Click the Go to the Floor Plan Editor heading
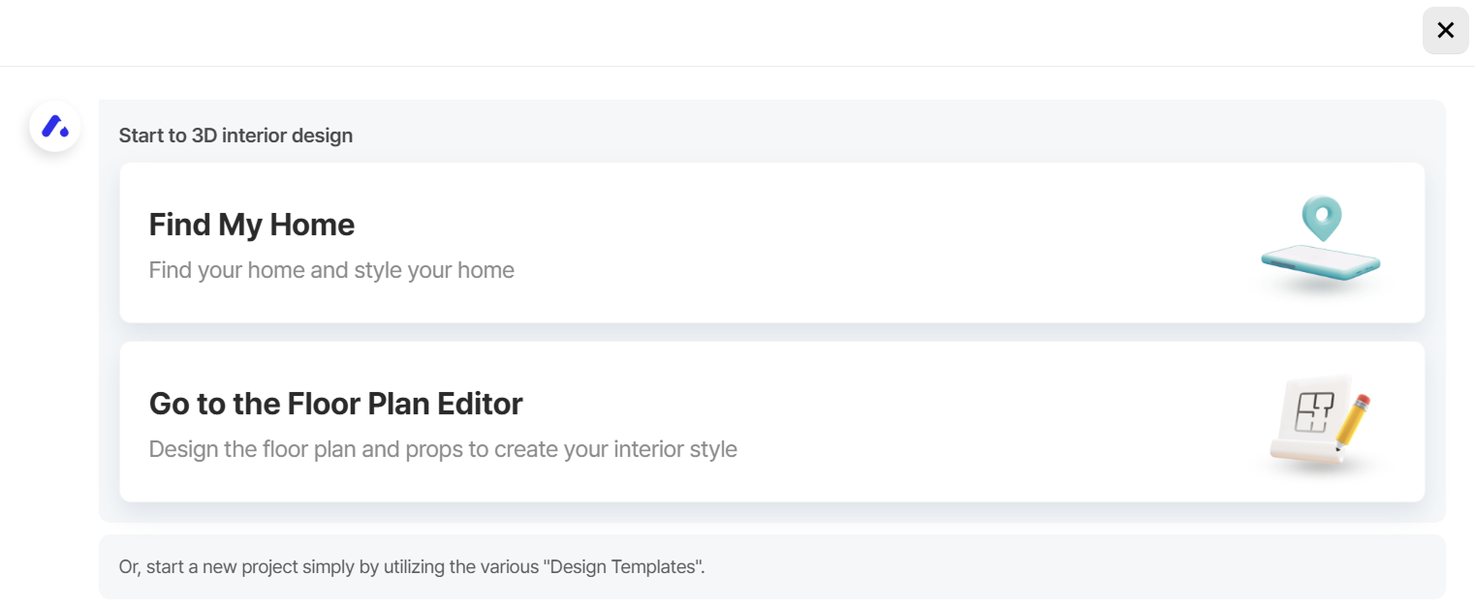This screenshot has height=605, width=1475. click(334, 403)
